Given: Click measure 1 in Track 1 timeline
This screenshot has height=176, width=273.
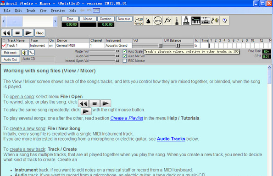Looking at the screenshot, I should 211,45.
